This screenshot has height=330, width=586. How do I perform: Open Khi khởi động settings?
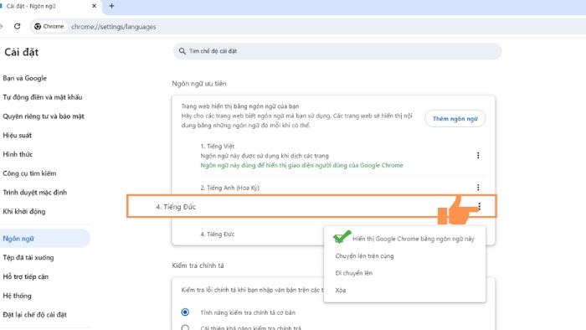(24, 212)
